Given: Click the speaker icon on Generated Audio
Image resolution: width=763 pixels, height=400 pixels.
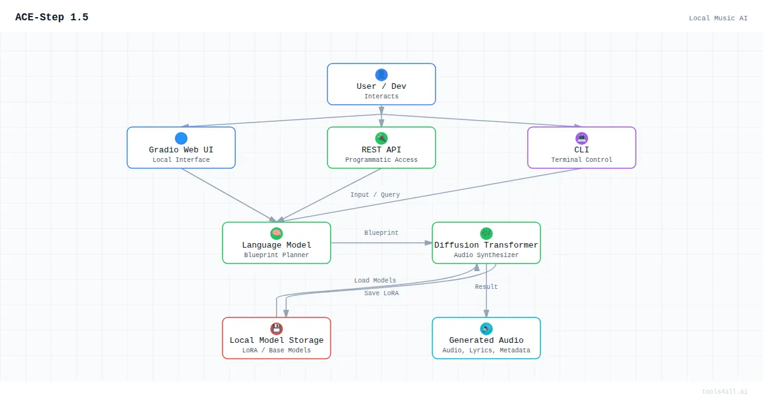Looking at the screenshot, I should pyautogui.click(x=486, y=329).
